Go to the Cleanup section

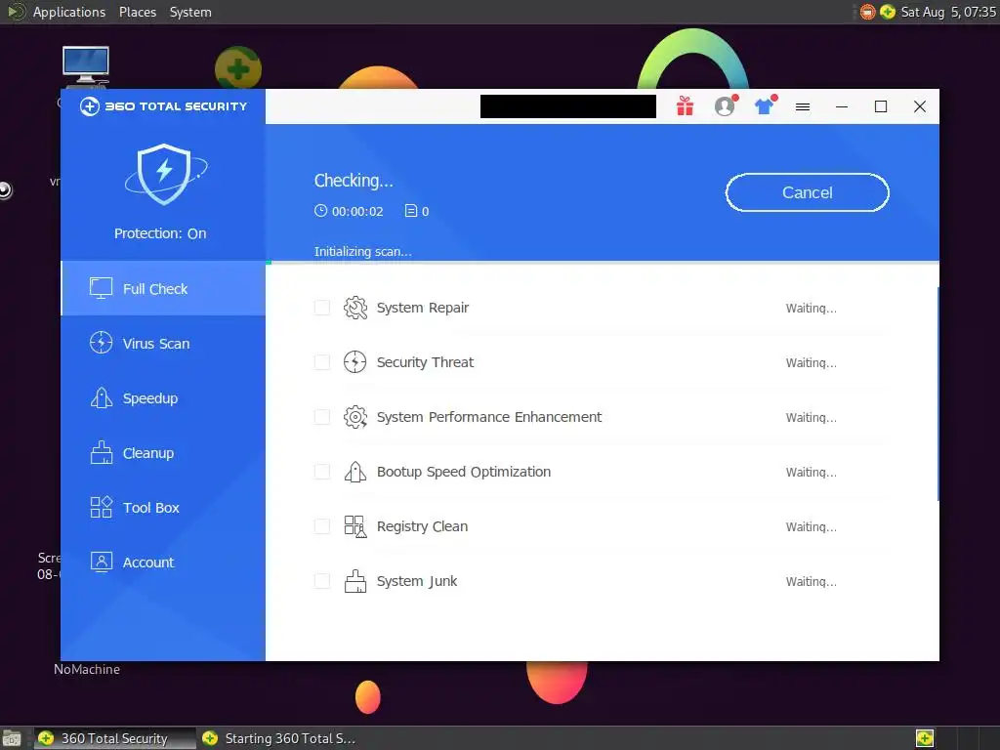[x=163, y=453]
